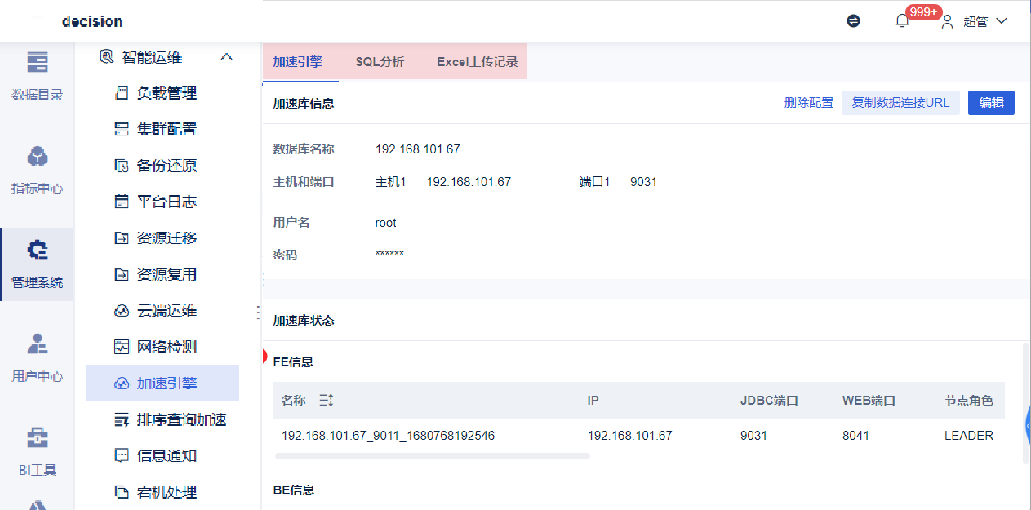The height and width of the screenshot is (510, 1031).
Task: Collapse the 智能运维 menu group
Action: point(227,57)
